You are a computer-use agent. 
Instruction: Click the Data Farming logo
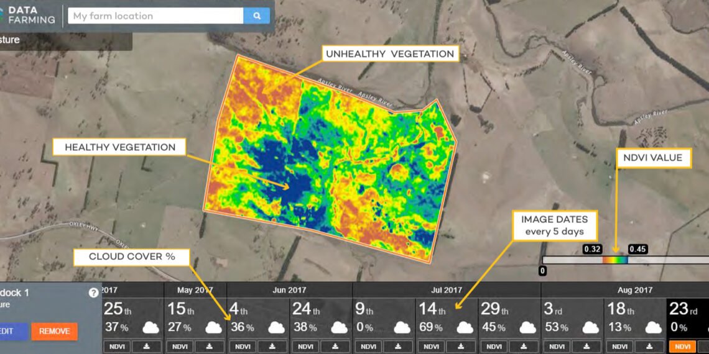pyautogui.click(x=27, y=14)
